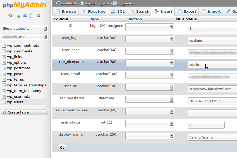Open Function dropdown for display_name row
Image resolution: width=237 pixels, height=158 pixels.
(150, 136)
